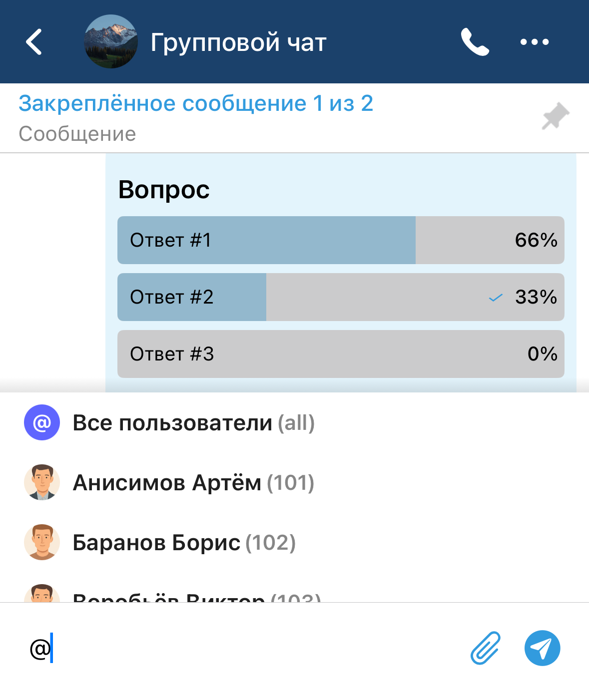Click the Групповой чат title
589x693 pixels.
[238, 42]
